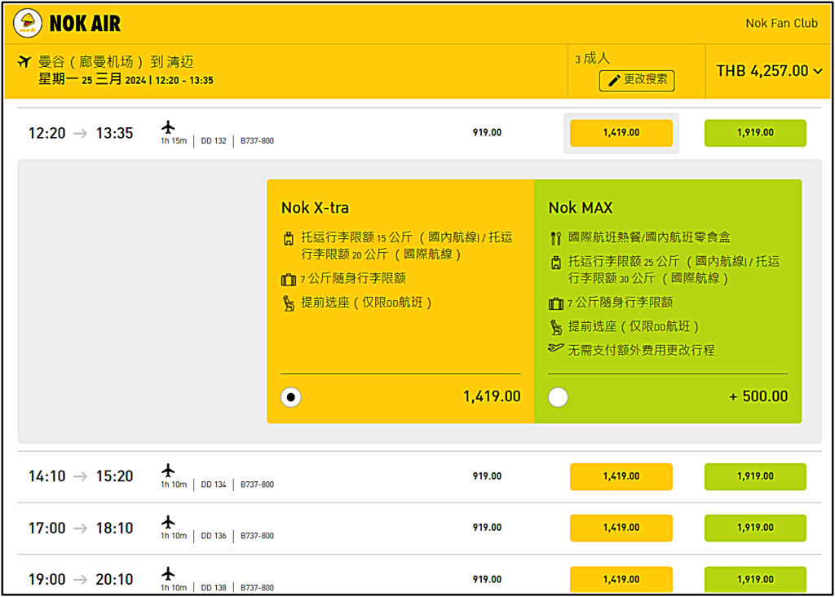The width and height of the screenshot is (835, 597).
Task: Click the NOK AIR brand title
Action: (85, 24)
